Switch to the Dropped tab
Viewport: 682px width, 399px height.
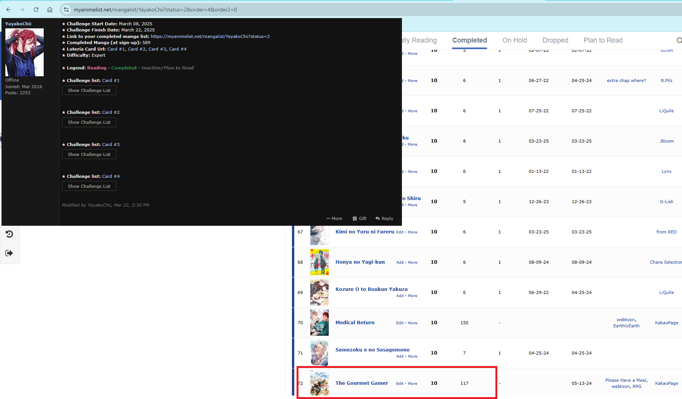click(555, 40)
